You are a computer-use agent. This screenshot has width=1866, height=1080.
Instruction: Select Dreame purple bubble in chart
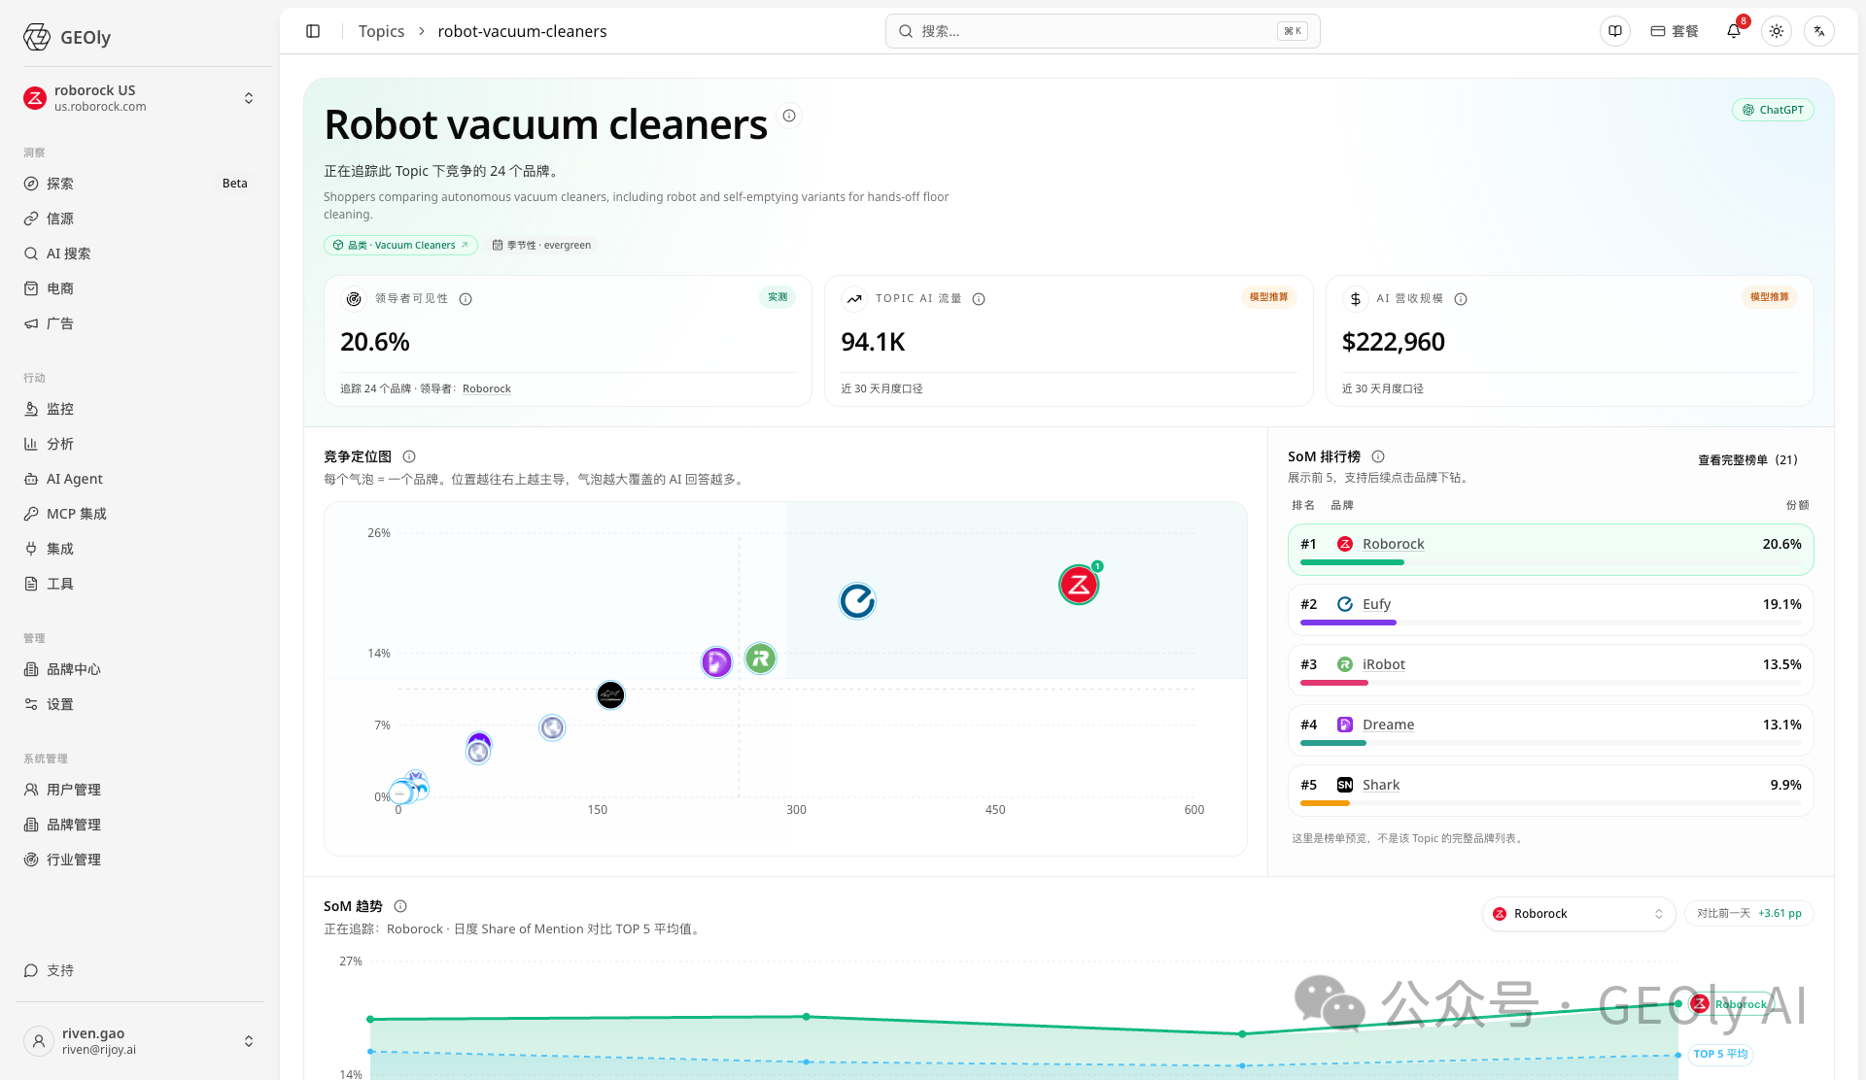click(716, 662)
